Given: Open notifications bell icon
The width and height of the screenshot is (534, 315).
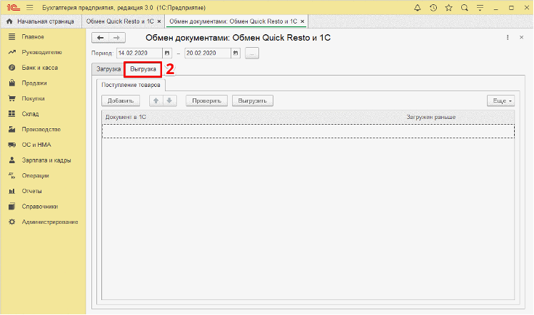Looking at the screenshot, I should 417,7.
